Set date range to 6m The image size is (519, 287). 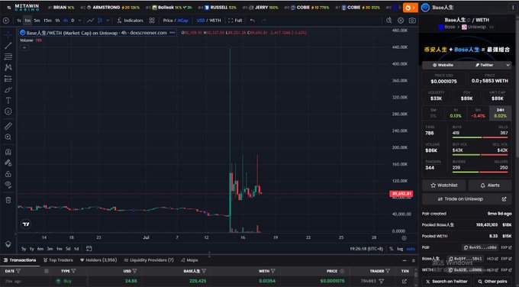coord(40,249)
